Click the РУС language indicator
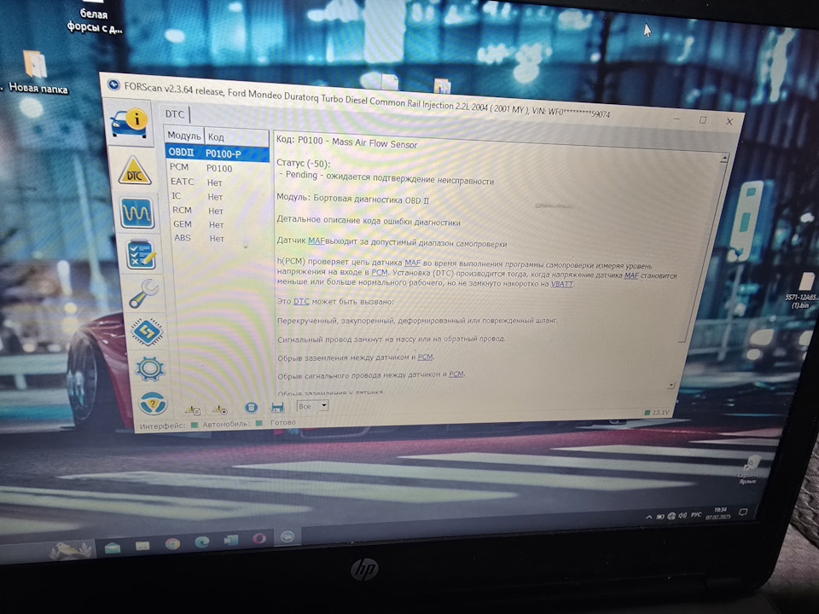 tap(696, 515)
